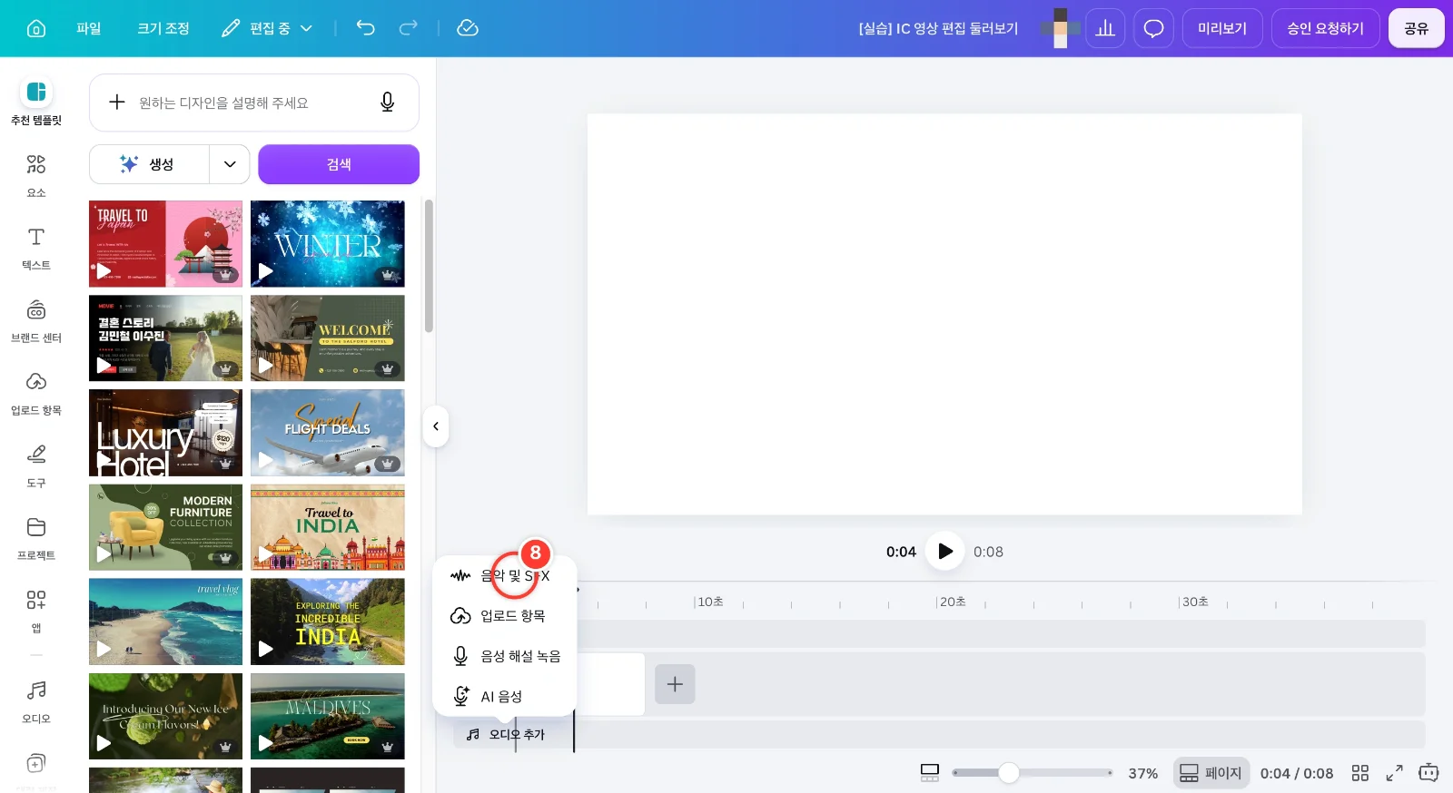Click the design description input field

point(254,103)
